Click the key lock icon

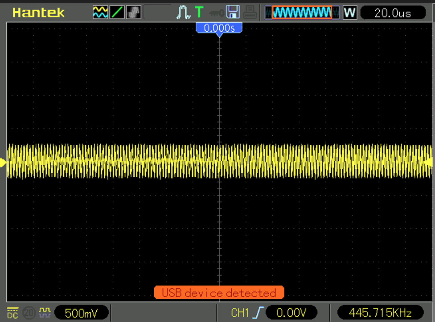click(216, 12)
